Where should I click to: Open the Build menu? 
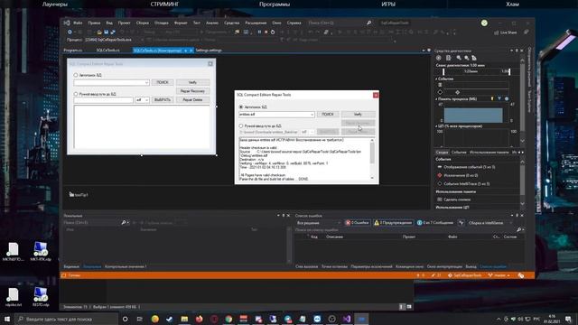click(x=143, y=23)
